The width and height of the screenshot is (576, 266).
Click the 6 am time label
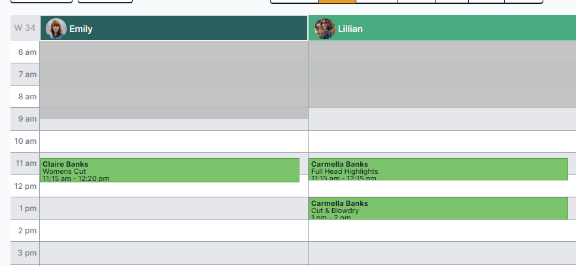tap(28, 52)
